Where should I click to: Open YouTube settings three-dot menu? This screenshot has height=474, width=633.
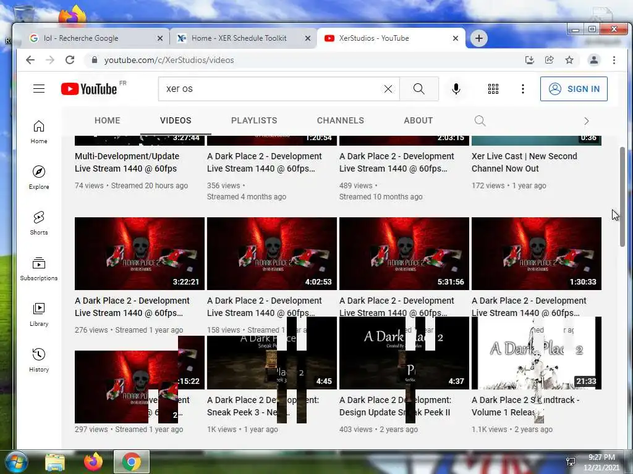coord(523,89)
